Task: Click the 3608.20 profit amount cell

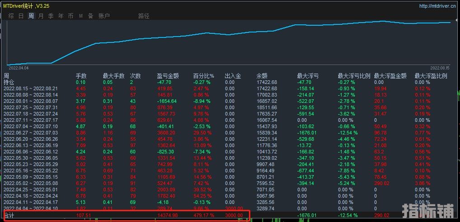Action: [166, 133]
